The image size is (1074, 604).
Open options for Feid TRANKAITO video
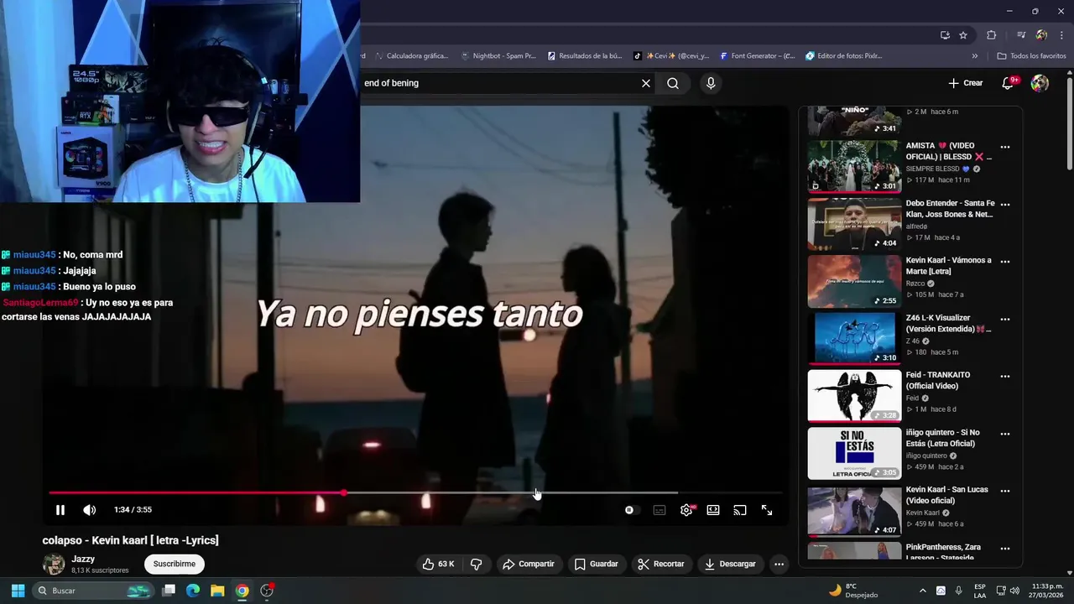[1005, 377]
